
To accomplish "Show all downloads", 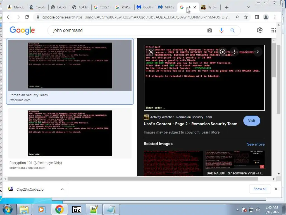I will tap(260, 189).
